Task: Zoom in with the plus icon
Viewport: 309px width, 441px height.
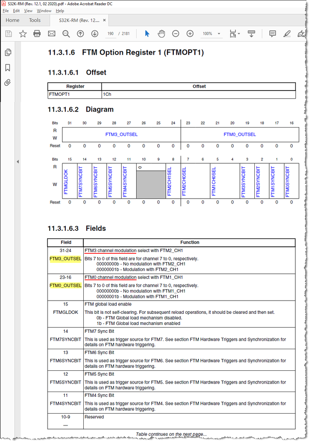Action: [x=190, y=34]
